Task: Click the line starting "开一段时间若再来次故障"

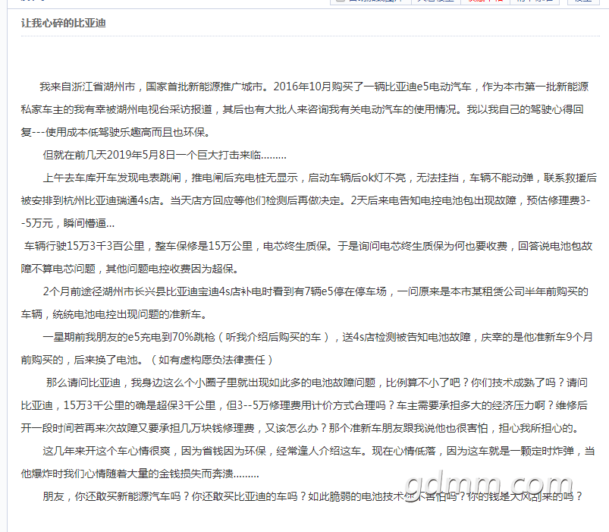Action: click(x=301, y=428)
